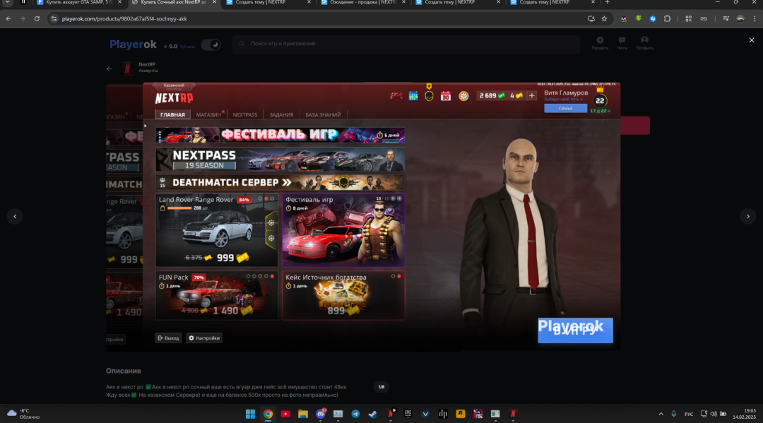Show hidden system tray icons
This screenshot has height=423, width=763.
click(661, 414)
